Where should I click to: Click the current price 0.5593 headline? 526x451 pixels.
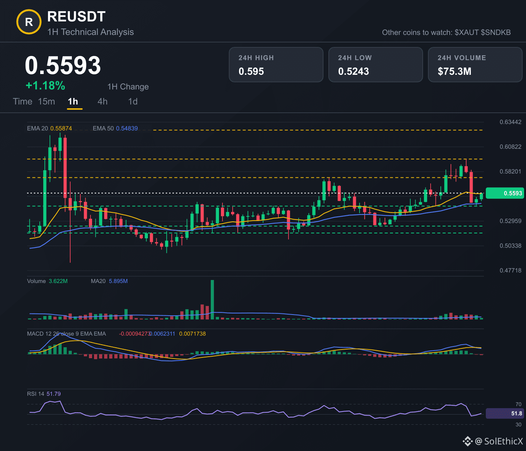coord(63,65)
